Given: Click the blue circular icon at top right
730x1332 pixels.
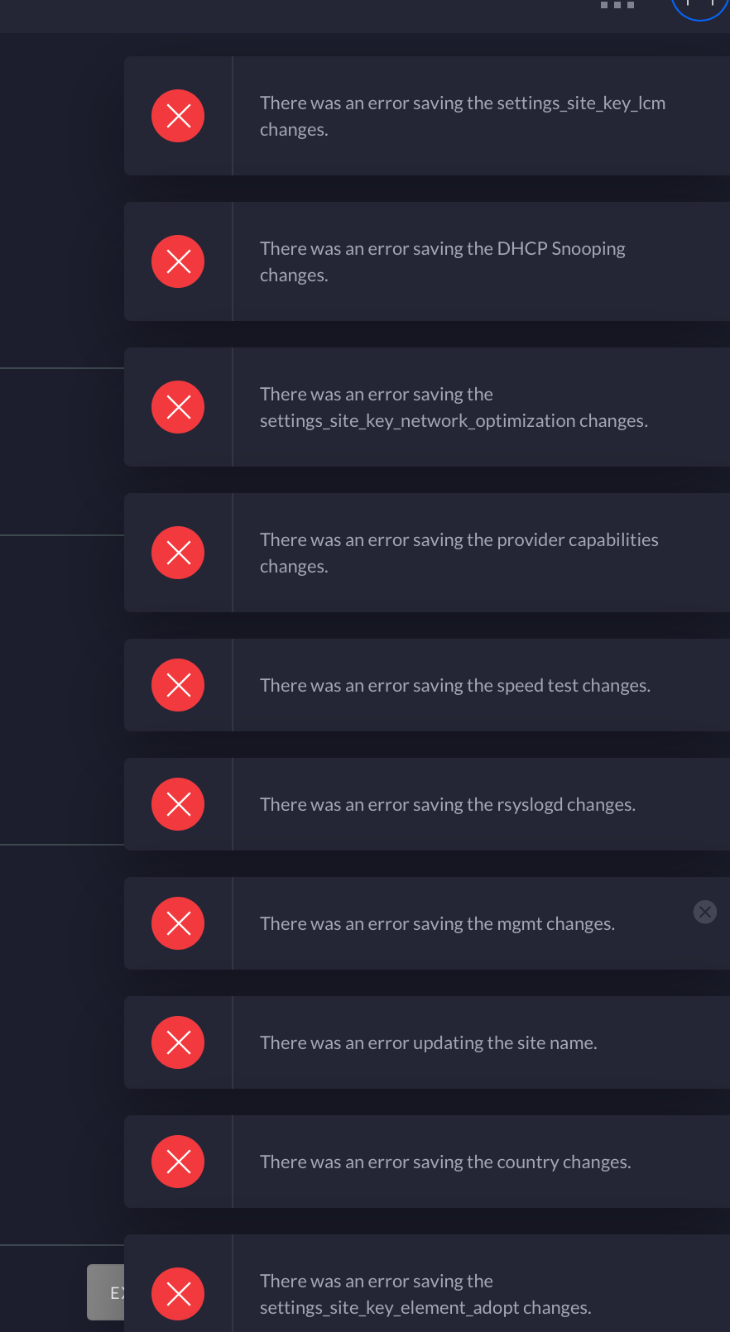Looking at the screenshot, I should pyautogui.click(x=700, y=5).
